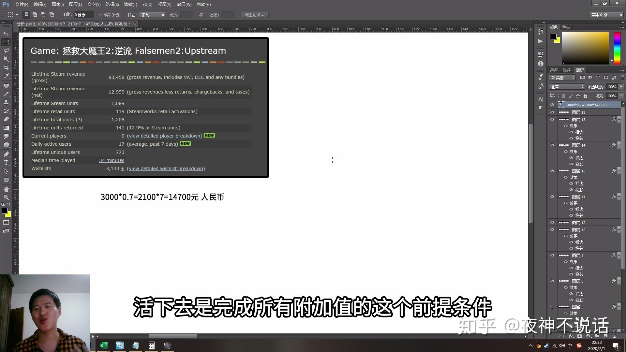Image resolution: width=626 pixels, height=352 pixels.
Task: Select the Eraser tool
Action: coord(6,119)
